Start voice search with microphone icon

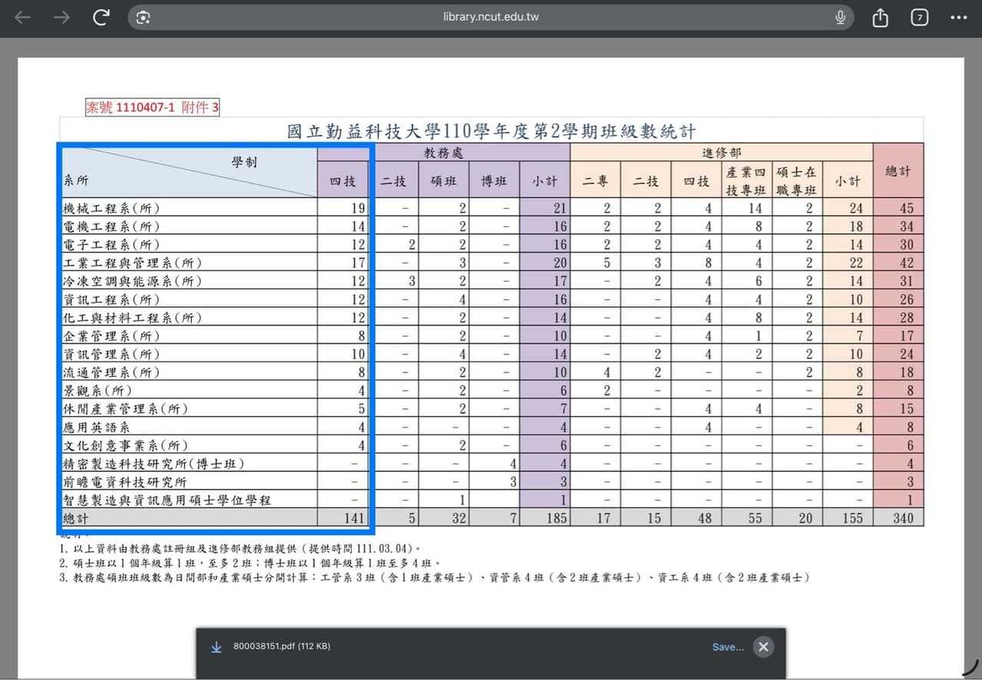click(841, 17)
